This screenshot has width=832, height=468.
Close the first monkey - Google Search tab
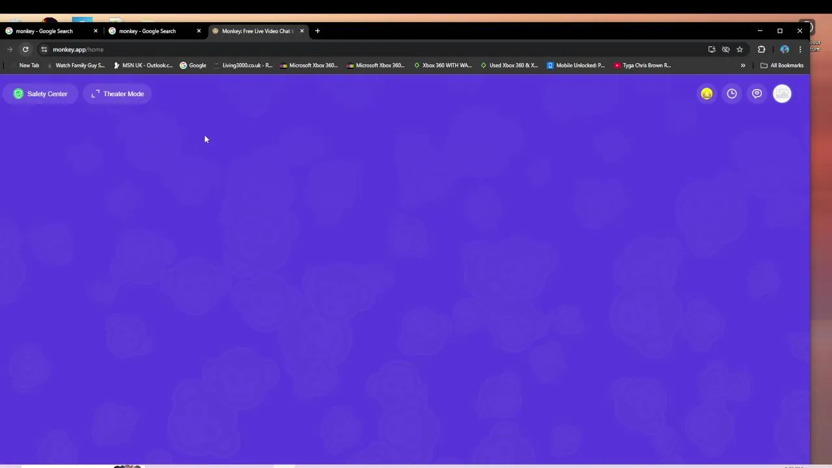[x=96, y=31]
